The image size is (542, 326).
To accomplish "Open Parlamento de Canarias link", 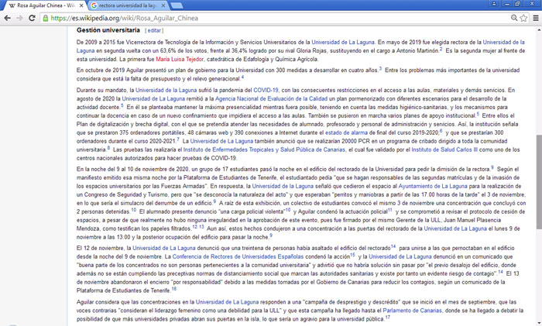I will [x=412, y=311].
